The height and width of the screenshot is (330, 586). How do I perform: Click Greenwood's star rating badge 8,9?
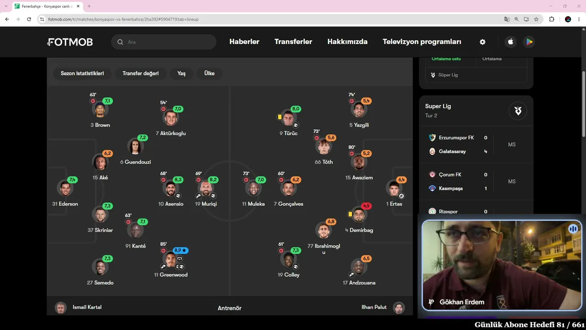tap(180, 251)
